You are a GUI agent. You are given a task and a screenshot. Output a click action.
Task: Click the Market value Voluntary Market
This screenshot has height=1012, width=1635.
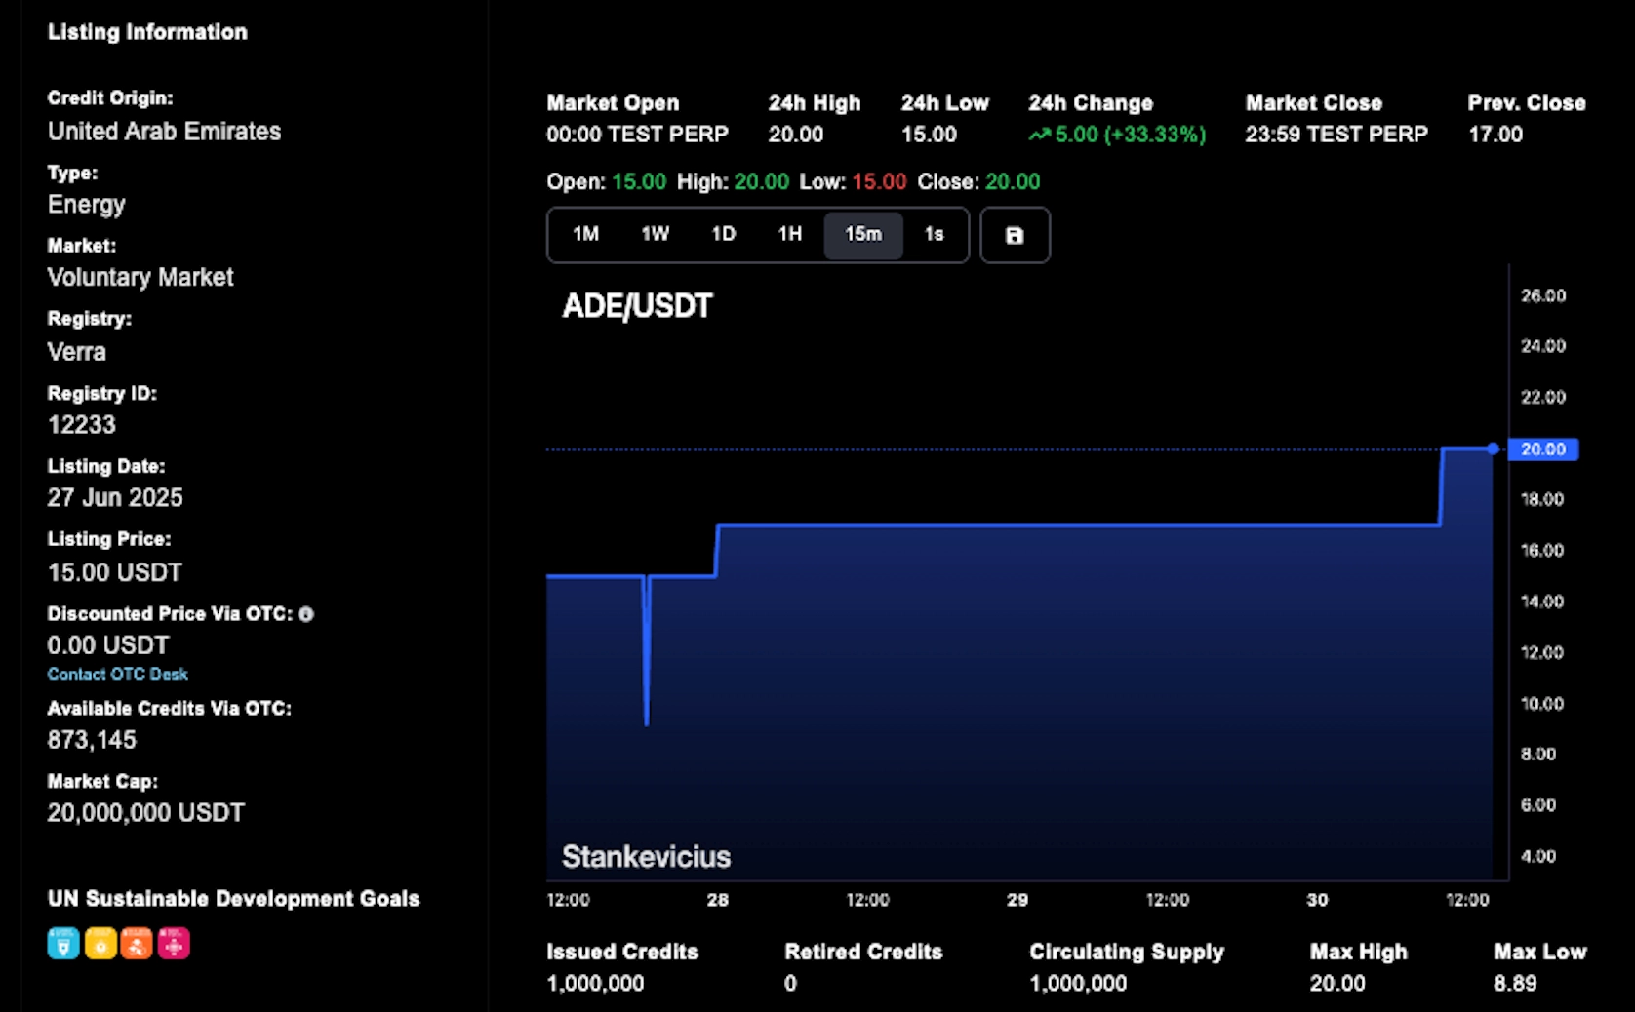tap(140, 278)
